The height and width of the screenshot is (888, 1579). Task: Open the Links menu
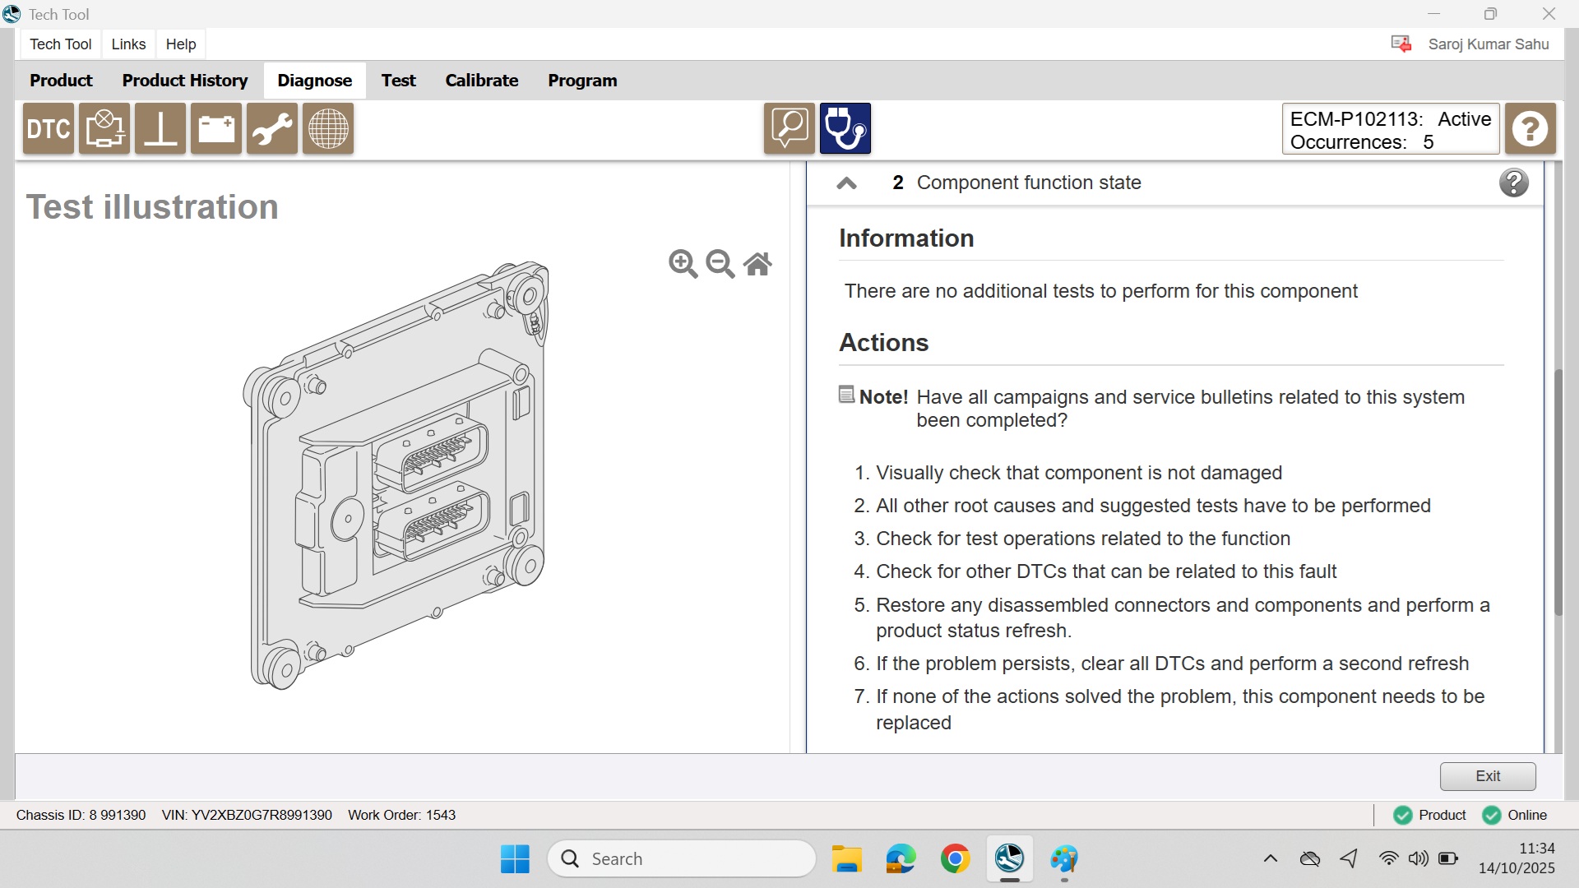(128, 44)
